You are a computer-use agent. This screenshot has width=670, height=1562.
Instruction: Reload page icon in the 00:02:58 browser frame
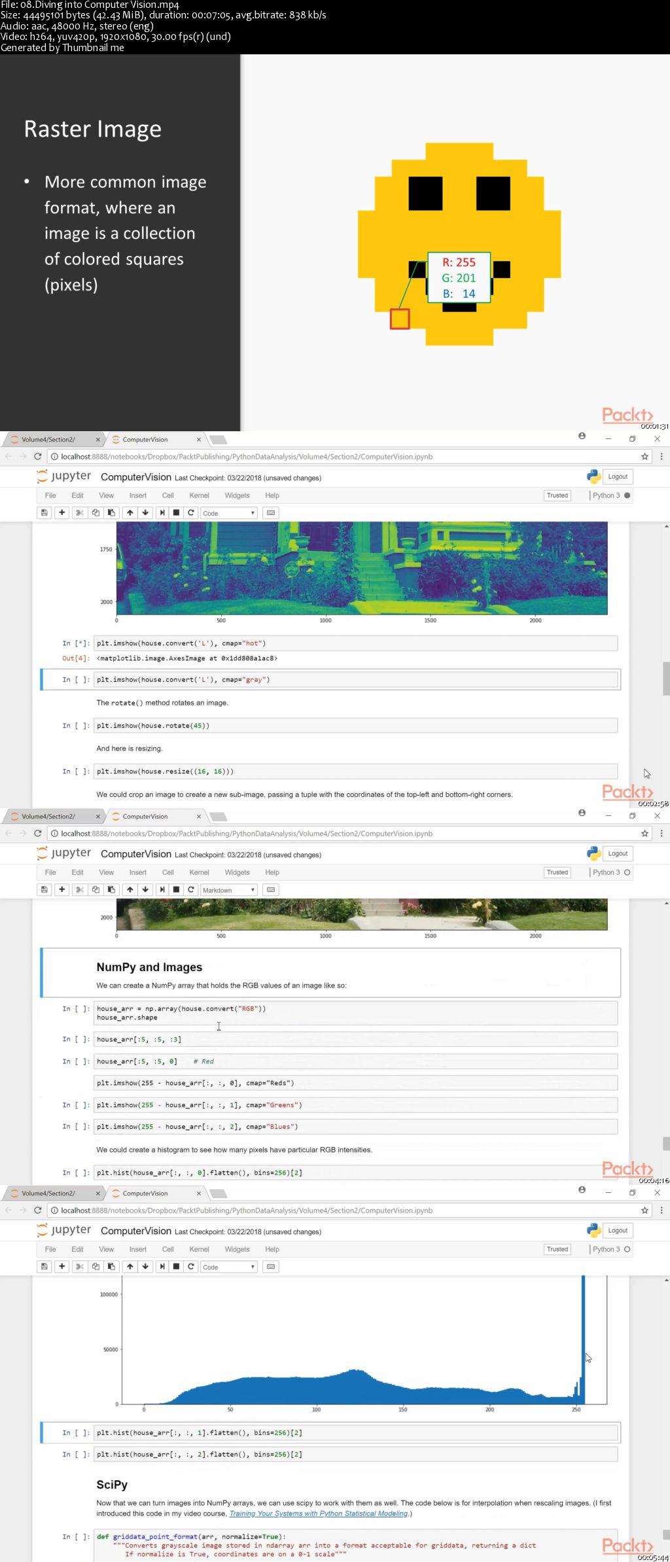pos(38,457)
